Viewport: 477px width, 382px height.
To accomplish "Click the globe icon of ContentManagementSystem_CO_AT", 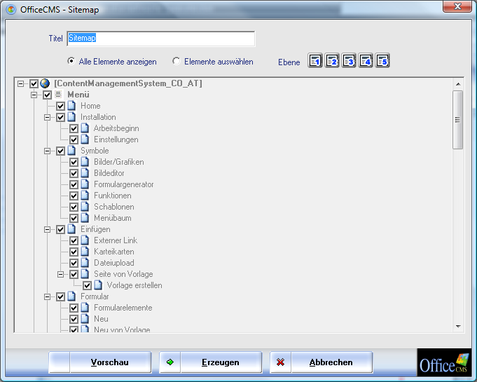I will tap(45, 83).
